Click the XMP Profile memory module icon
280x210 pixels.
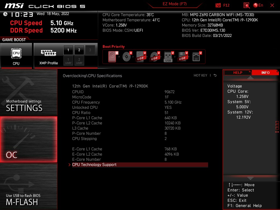[x=48, y=53]
